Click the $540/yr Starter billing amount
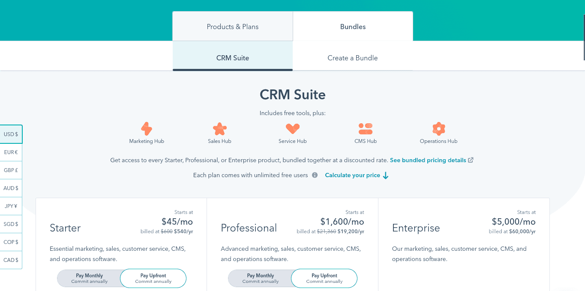The image size is (585, 291). pyautogui.click(x=183, y=232)
